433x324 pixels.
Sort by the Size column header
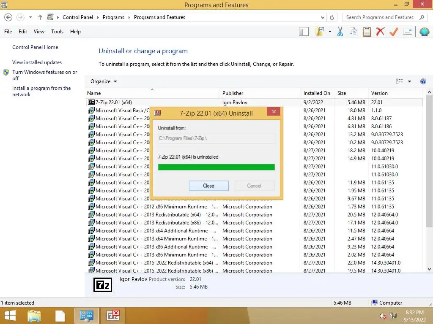351,93
